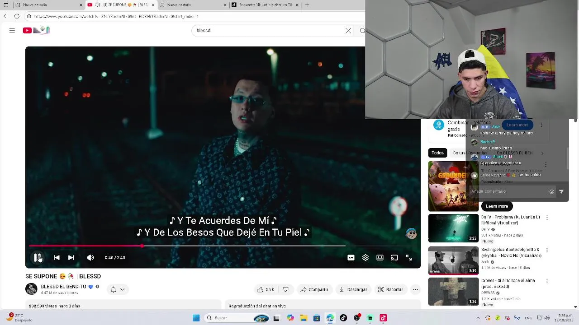579x325 pixels.
Task: Pause the SE SUPONE video
Action: tap(38, 257)
